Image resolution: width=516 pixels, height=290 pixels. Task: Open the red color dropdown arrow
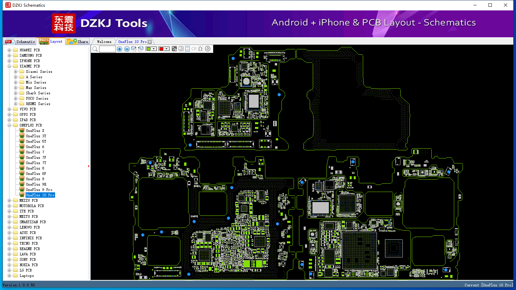pos(167,49)
